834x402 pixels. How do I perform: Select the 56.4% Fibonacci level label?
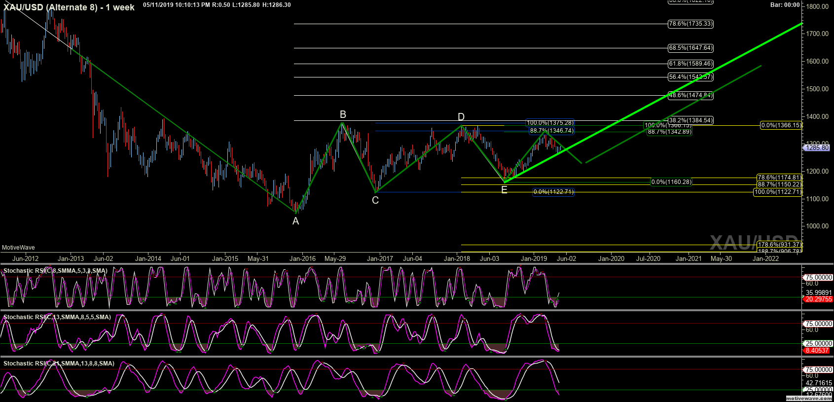click(x=690, y=77)
